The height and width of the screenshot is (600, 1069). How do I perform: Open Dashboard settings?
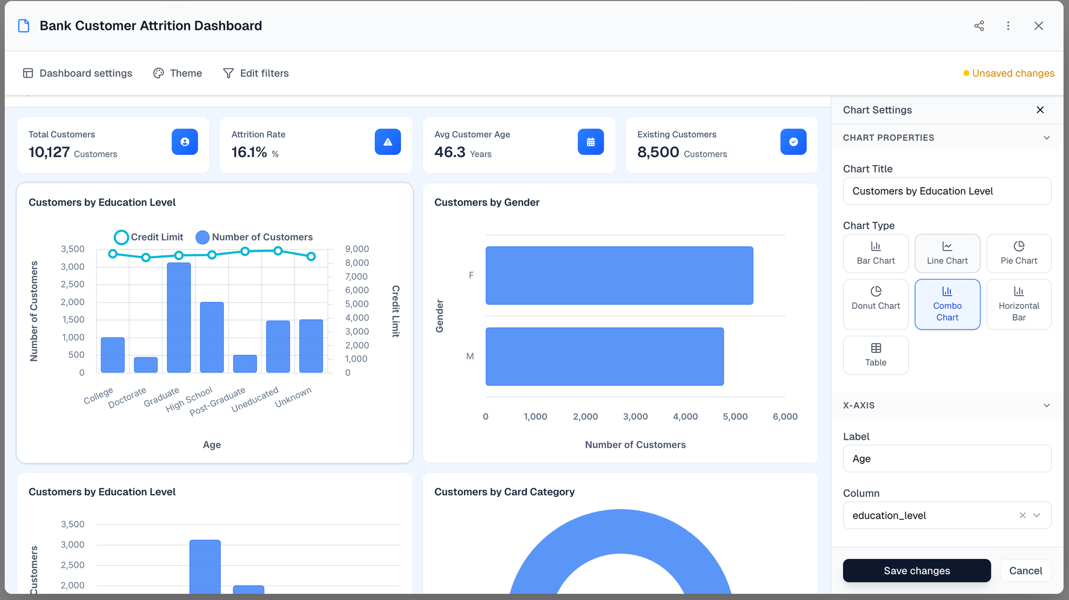(x=78, y=73)
